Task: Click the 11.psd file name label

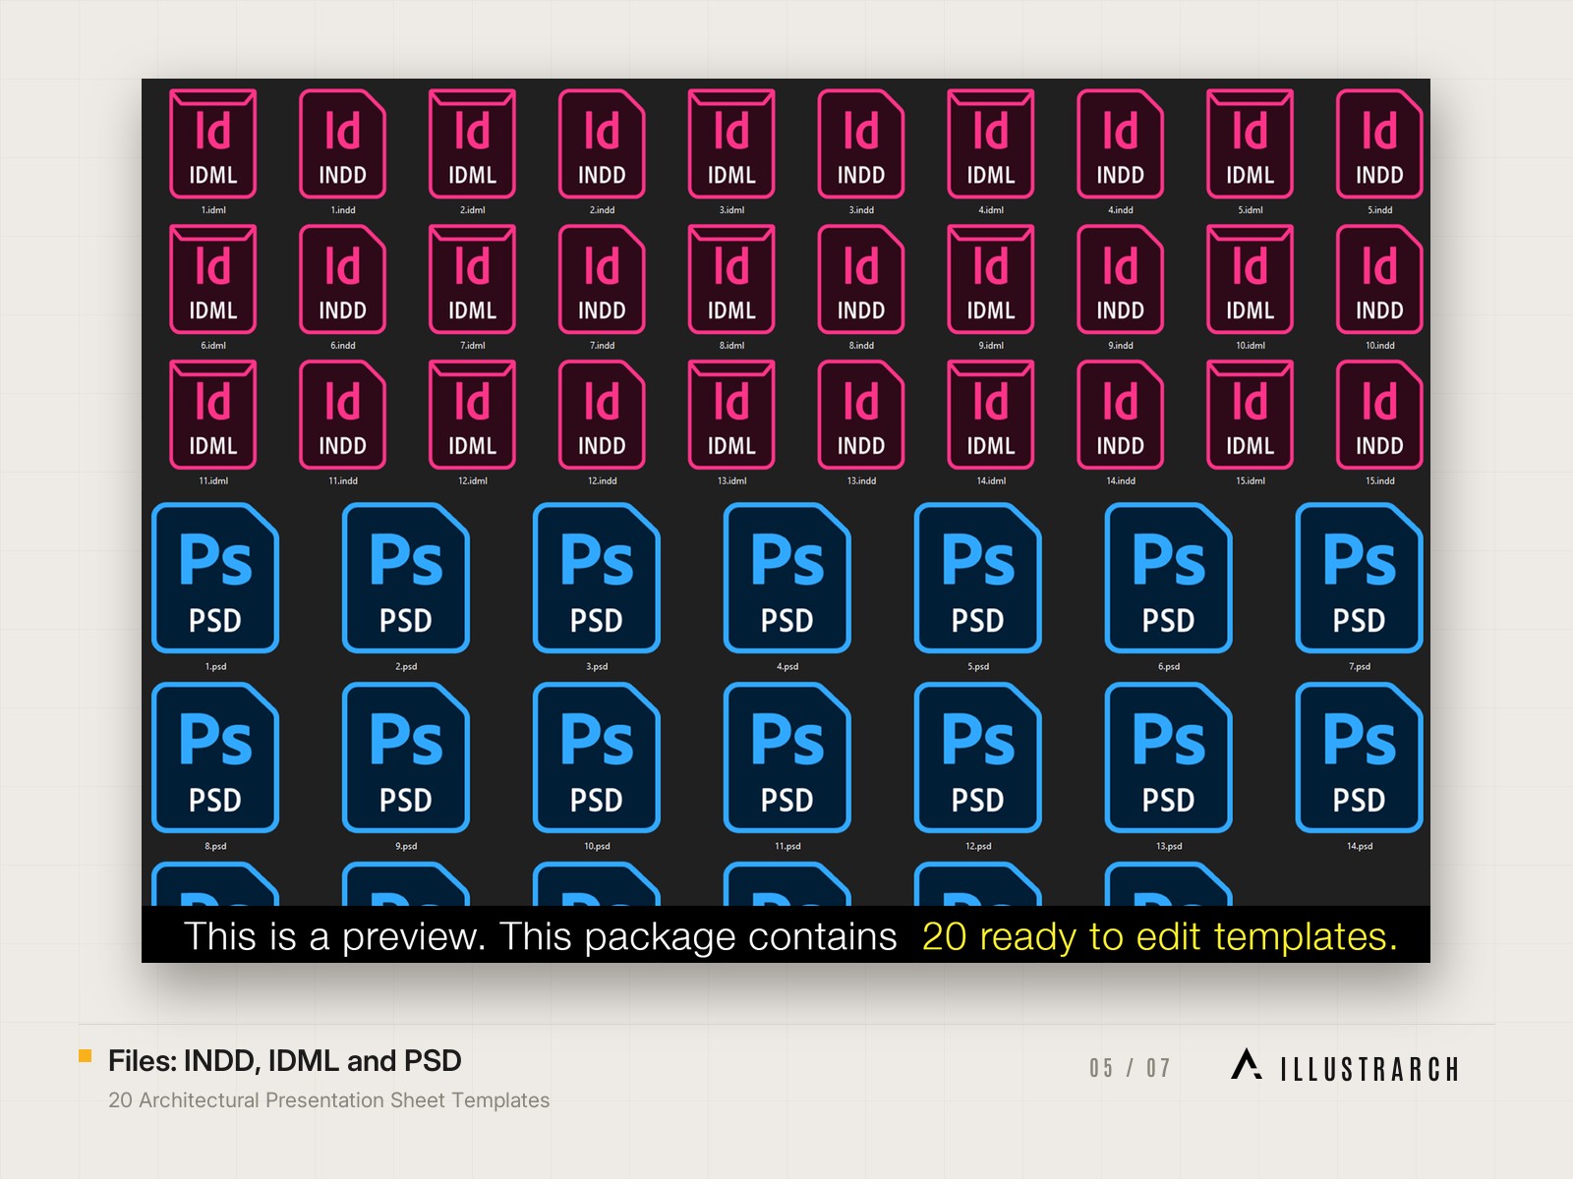Action: point(787,847)
